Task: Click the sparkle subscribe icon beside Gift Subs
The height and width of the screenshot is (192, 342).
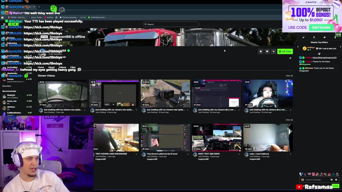Action: point(273,51)
